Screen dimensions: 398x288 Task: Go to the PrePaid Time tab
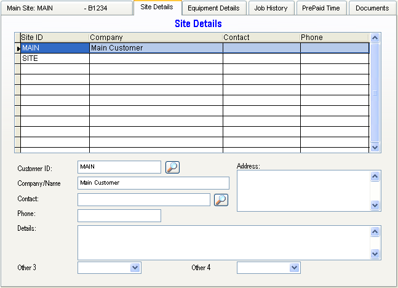[x=322, y=8]
